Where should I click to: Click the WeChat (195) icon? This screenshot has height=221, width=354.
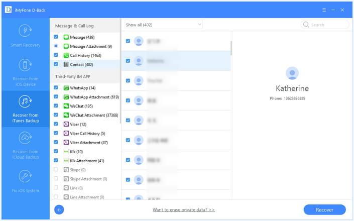66,106
